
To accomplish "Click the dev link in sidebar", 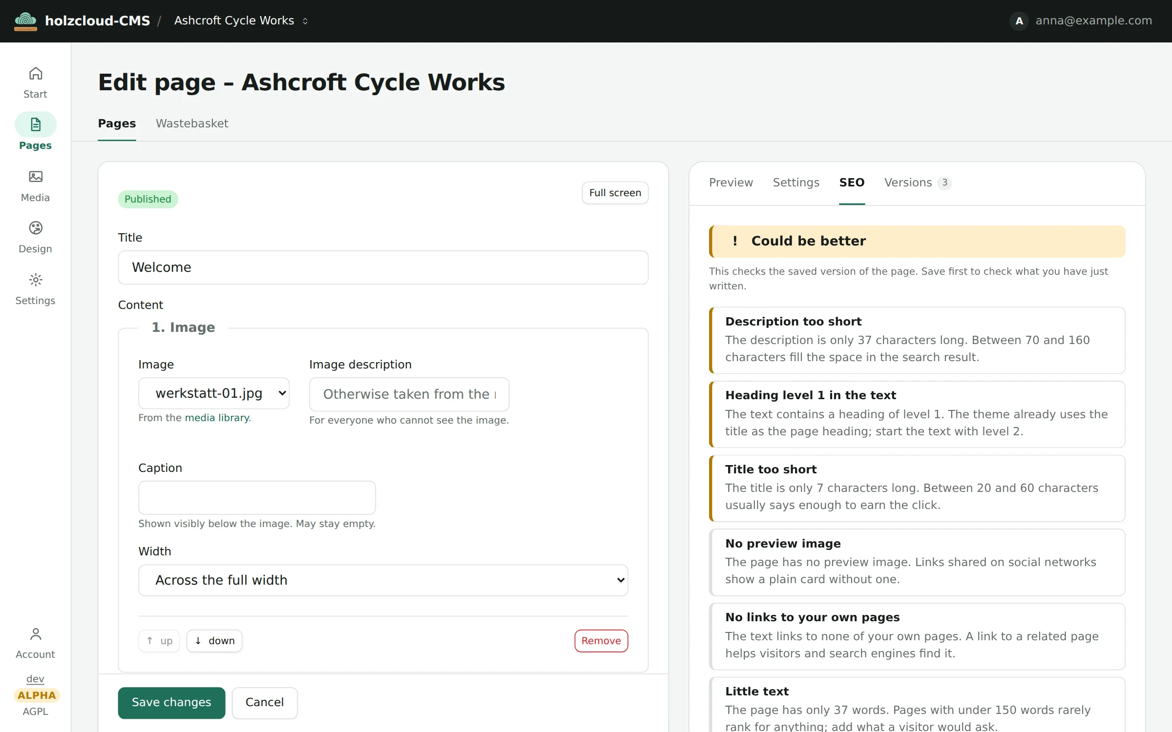I will point(35,679).
